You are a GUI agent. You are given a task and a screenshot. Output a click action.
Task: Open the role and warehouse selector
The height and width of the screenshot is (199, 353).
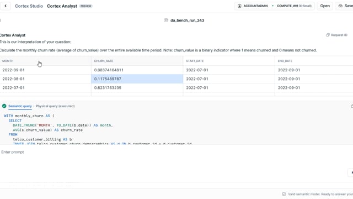coord(275,6)
